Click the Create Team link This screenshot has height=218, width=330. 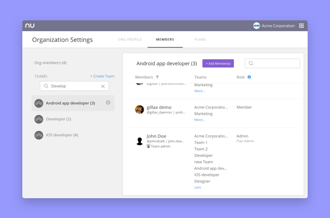point(102,76)
